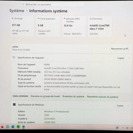Screen dimensions: 133x133
Task: Select the Type du système value
Action: click(66, 83)
